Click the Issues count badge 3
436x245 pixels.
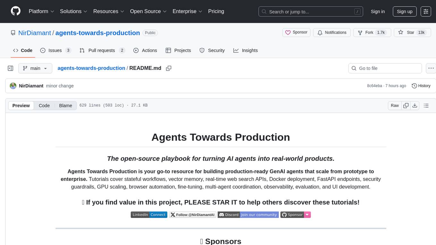pyautogui.click(x=68, y=50)
